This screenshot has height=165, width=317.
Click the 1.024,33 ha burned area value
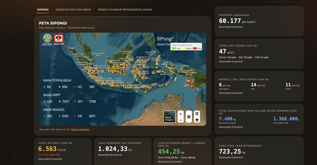tap(115, 149)
